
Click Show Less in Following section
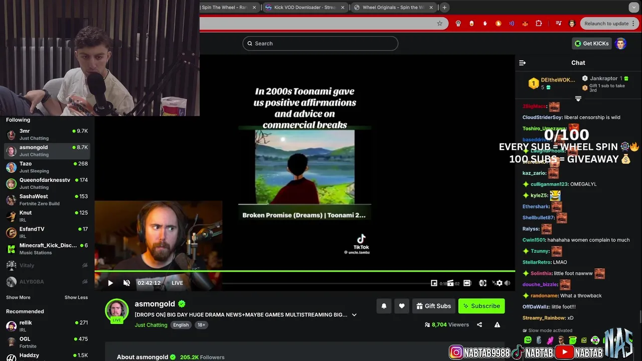pos(76,297)
